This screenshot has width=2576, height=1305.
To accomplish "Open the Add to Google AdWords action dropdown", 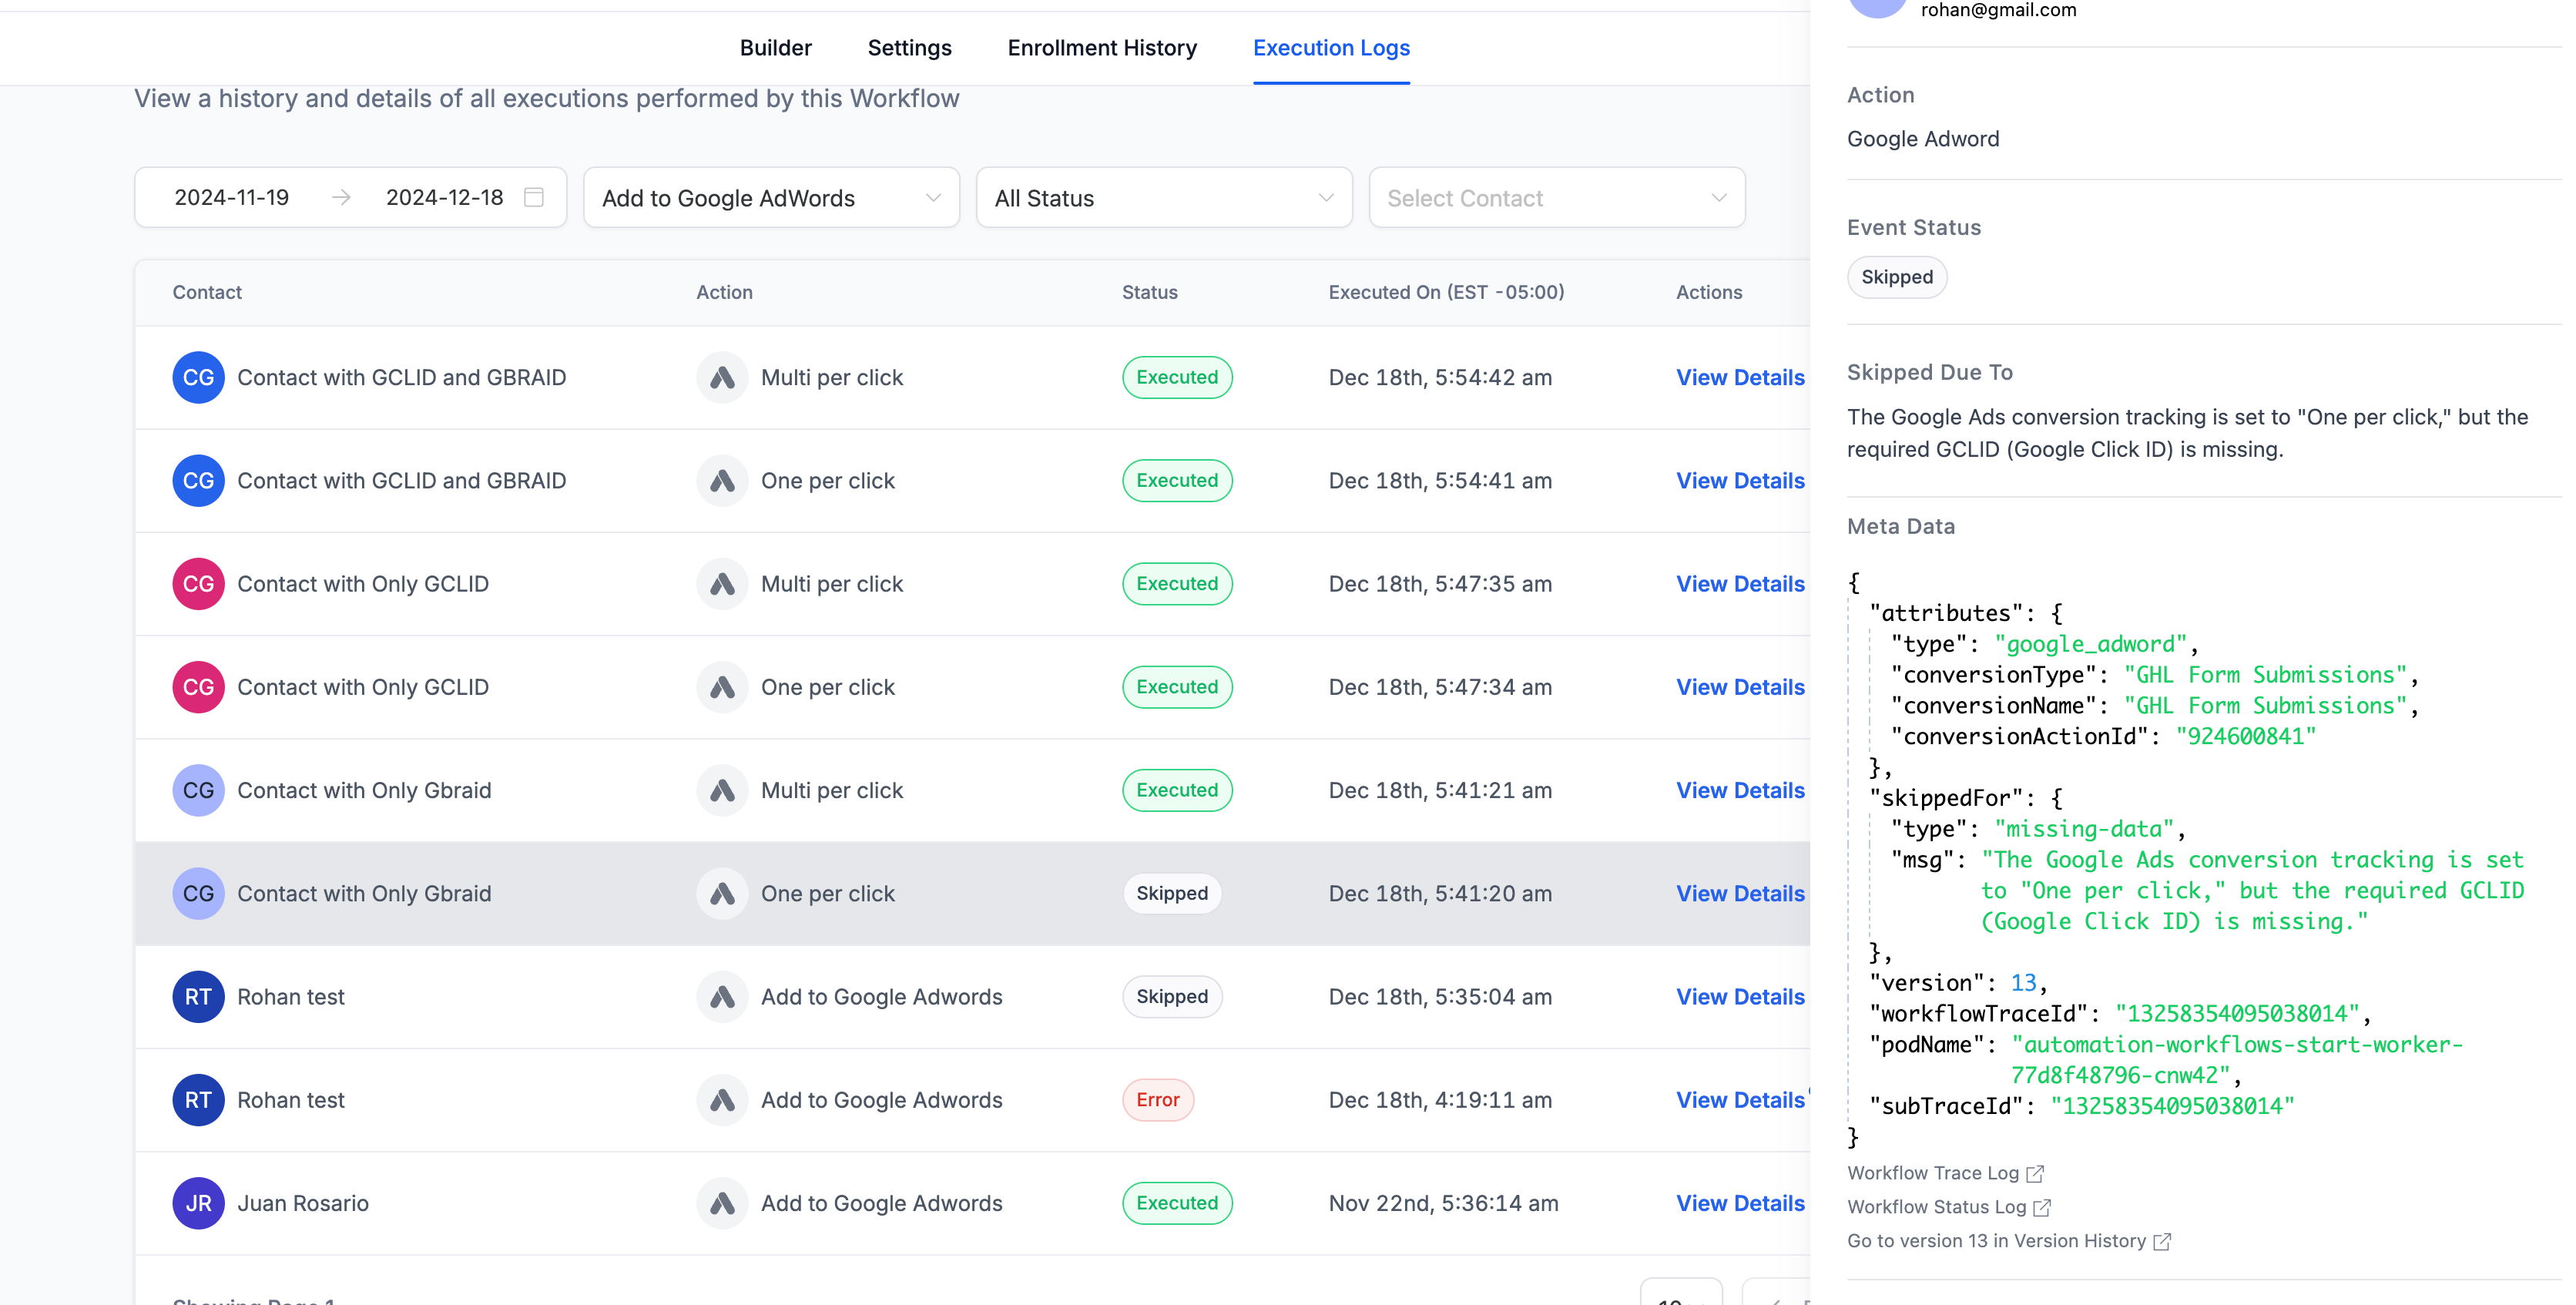I will click(771, 198).
